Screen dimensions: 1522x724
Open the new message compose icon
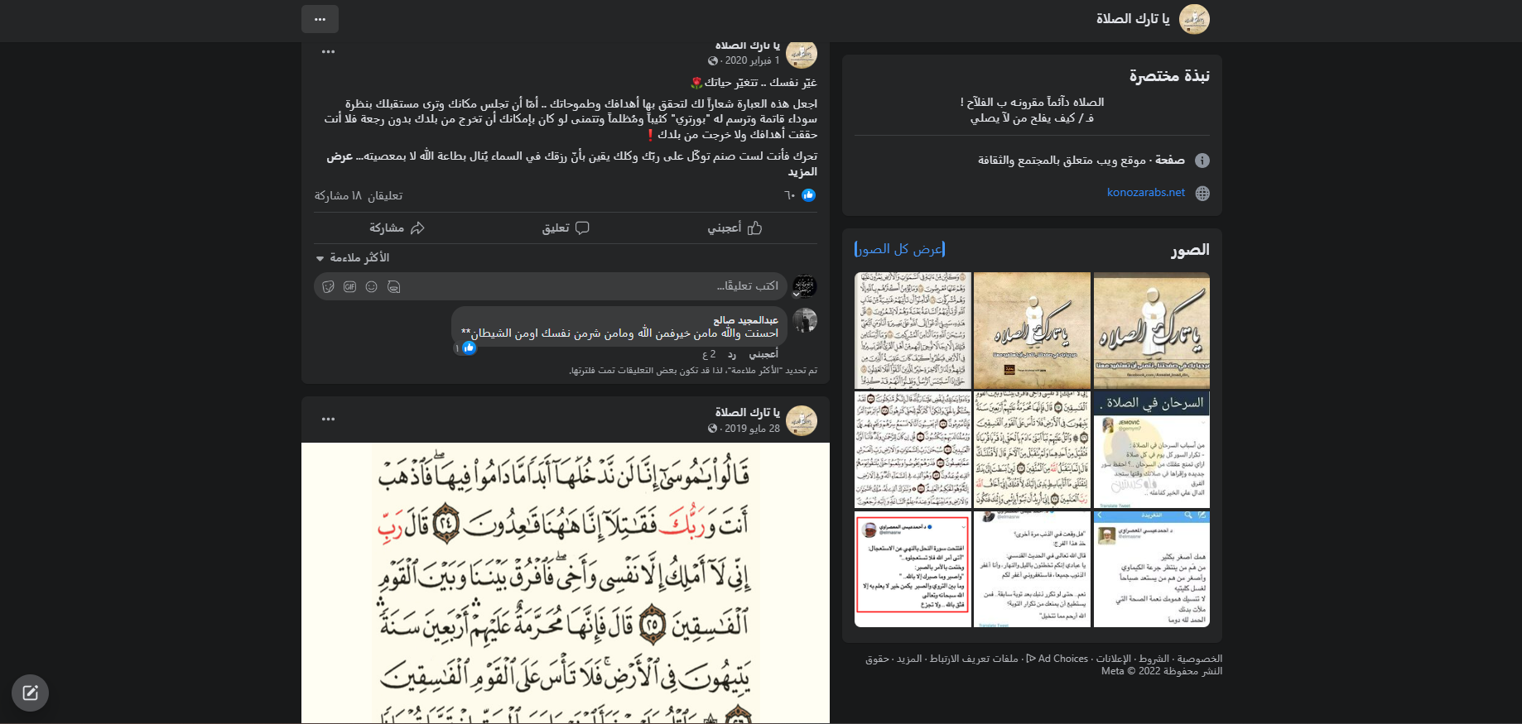click(31, 693)
